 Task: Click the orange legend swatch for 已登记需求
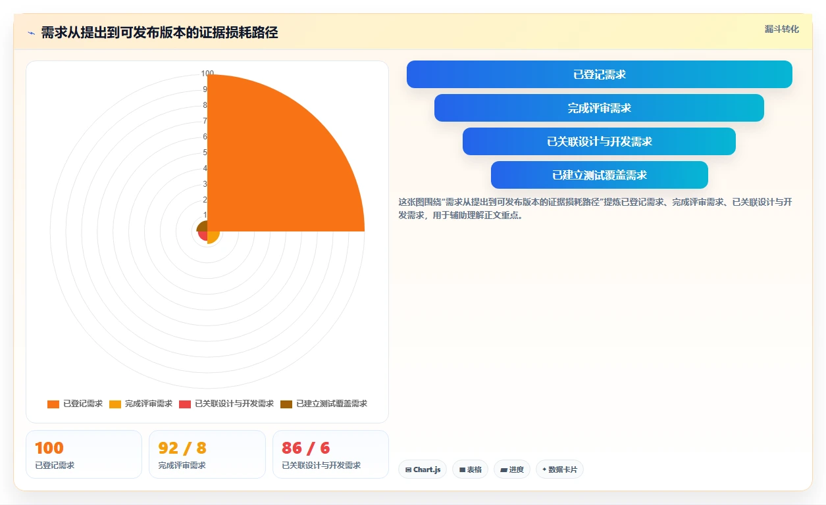(x=53, y=404)
